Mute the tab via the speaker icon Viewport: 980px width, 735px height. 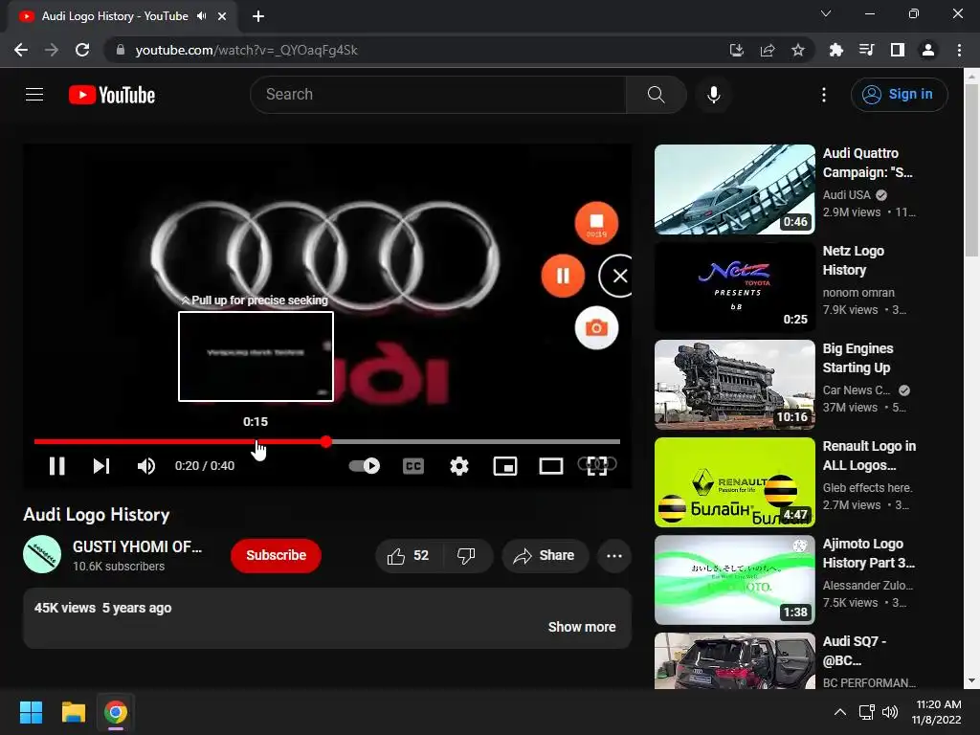pos(201,16)
